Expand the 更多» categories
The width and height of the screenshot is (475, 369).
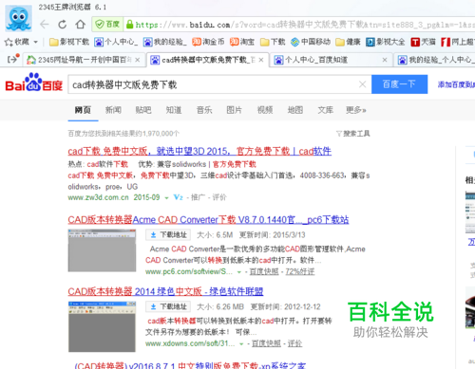356,110
